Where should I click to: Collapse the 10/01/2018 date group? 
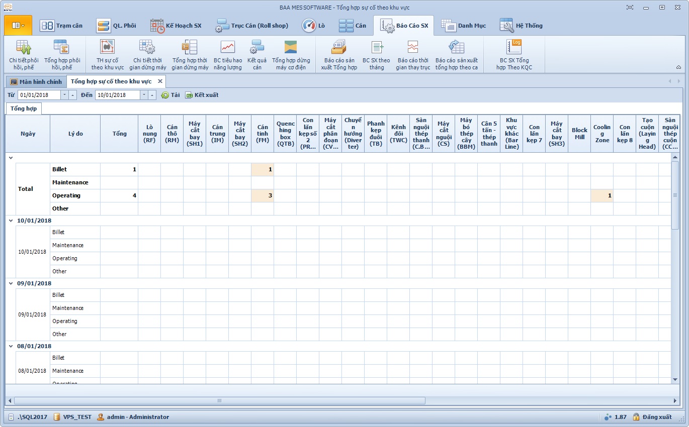tap(11, 221)
